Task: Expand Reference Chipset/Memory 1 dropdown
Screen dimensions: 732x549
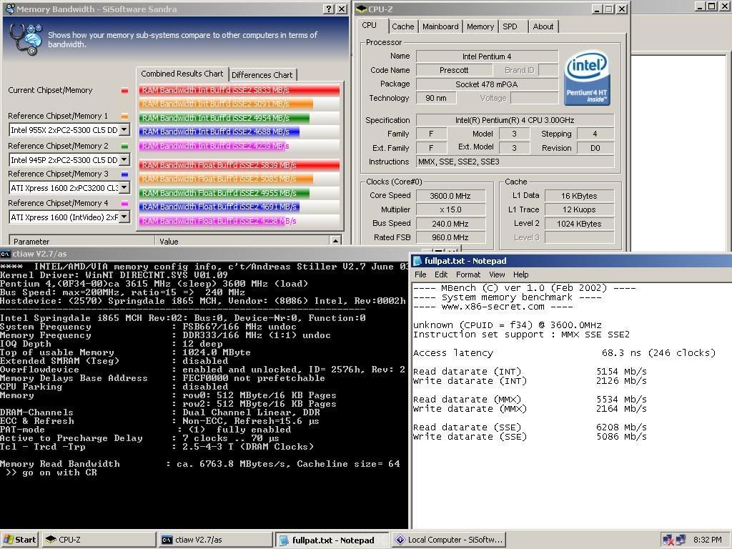Action: click(124, 129)
